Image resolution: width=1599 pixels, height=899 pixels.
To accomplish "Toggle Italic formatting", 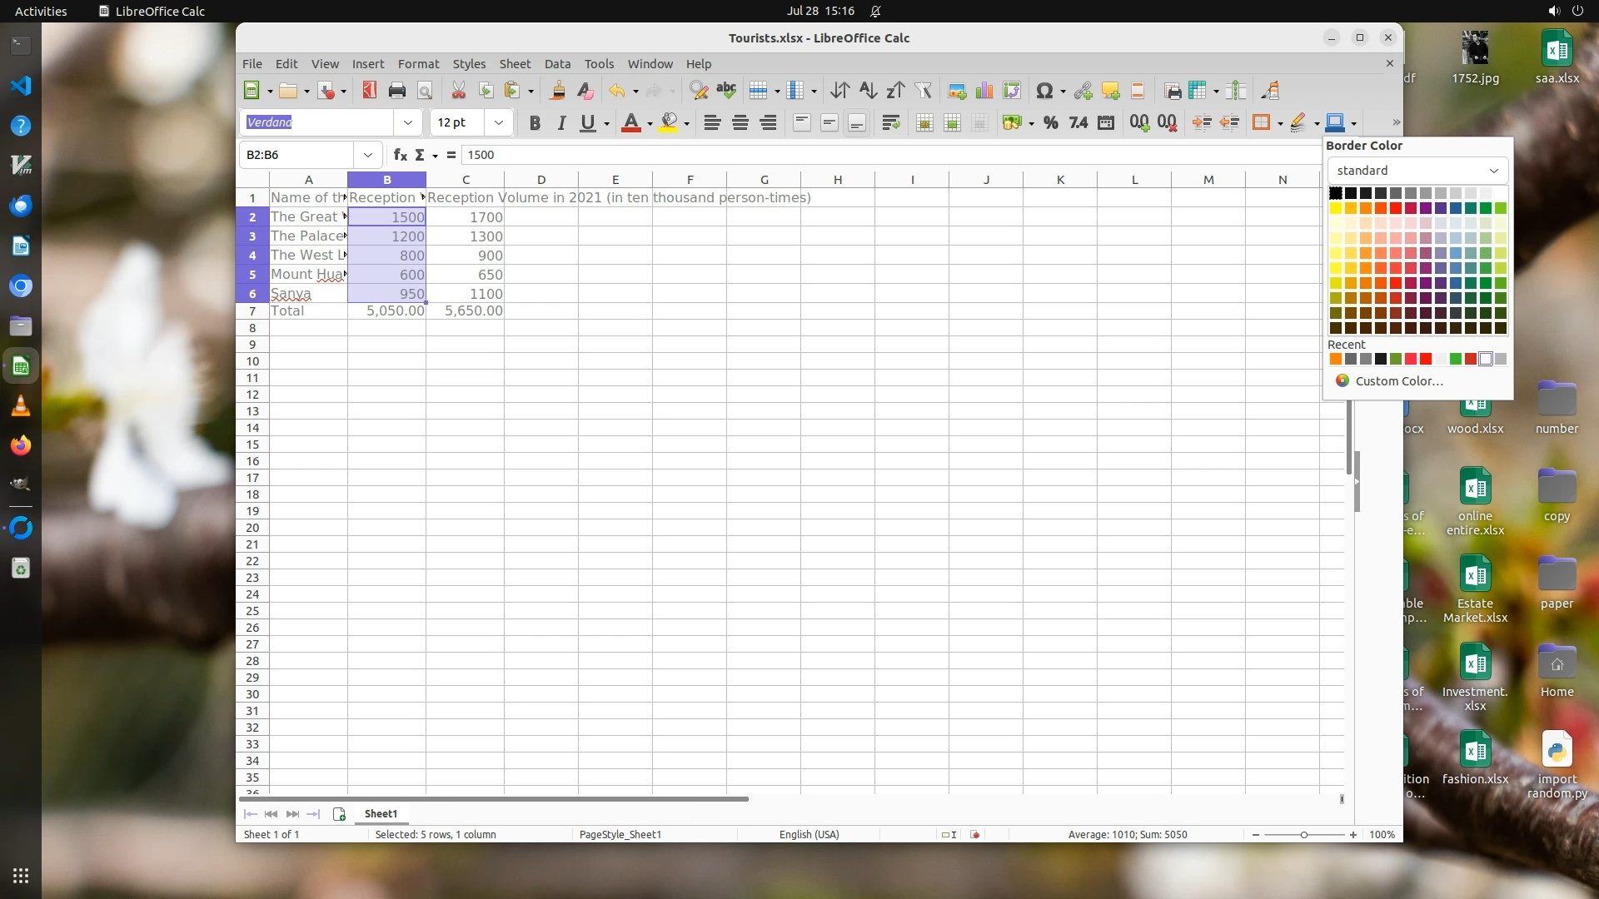I will point(561,123).
